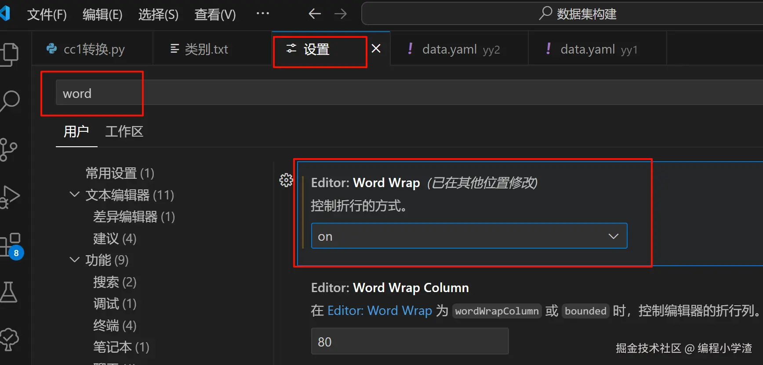Close the 设置 tab
Viewport: 763px width, 365px height.
376,48
